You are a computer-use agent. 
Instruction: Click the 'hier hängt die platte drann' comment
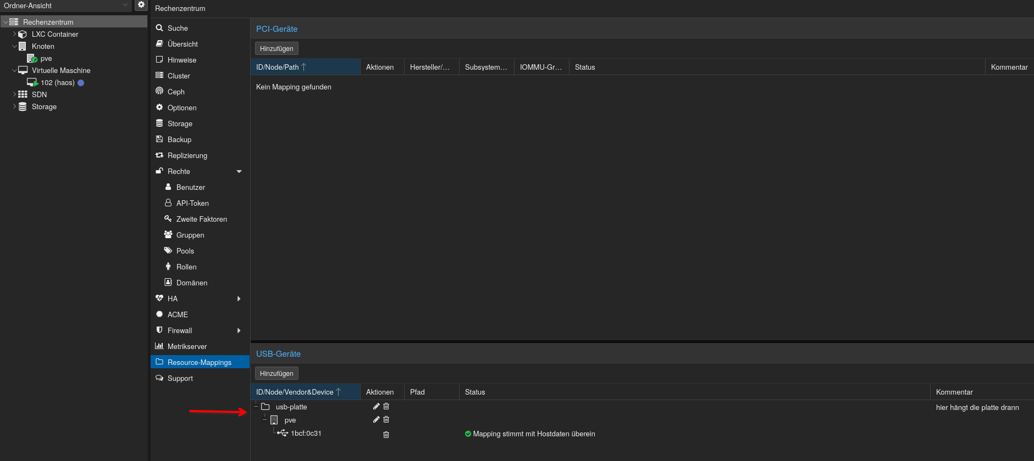977,407
